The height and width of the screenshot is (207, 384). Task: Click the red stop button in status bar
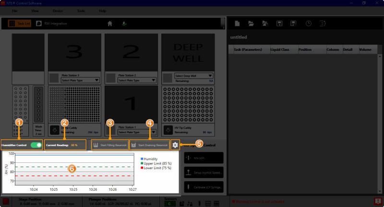tap(6, 202)
